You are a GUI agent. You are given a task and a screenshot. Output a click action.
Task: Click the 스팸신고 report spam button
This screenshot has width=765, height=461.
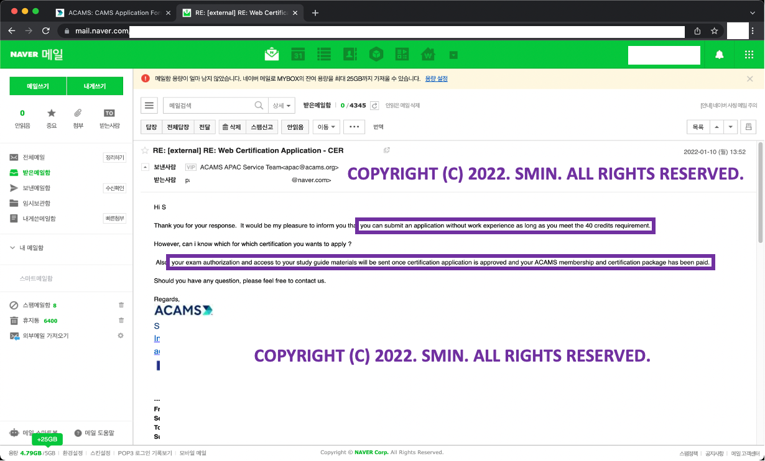click(x=261, y=127)
